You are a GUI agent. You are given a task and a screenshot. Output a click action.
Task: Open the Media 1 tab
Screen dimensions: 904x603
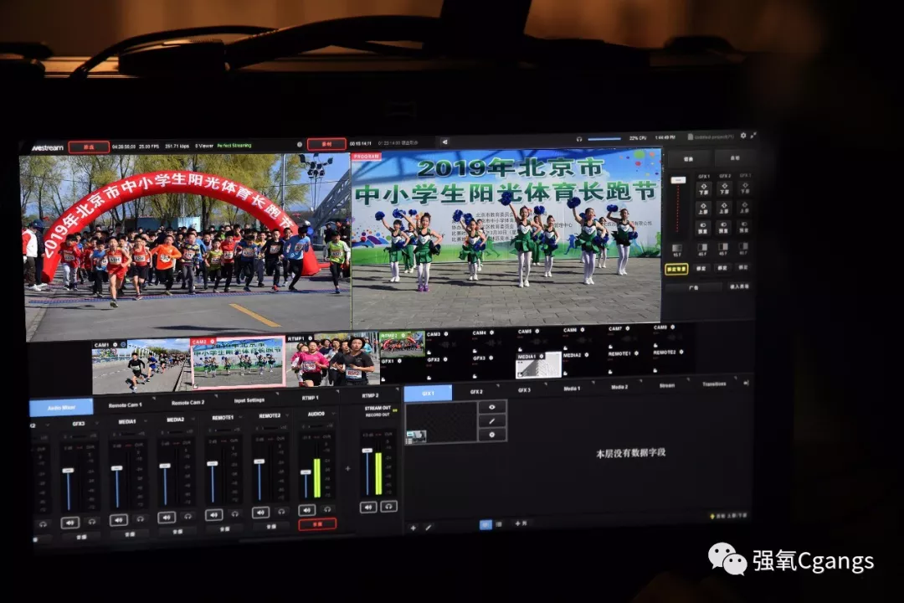point(572,389)
